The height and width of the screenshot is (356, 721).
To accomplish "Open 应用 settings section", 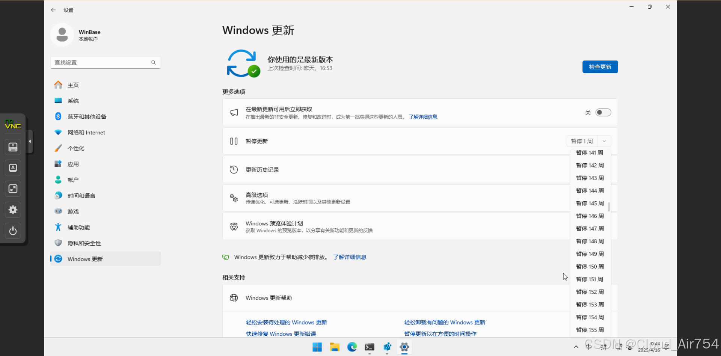I will tap(106, 164).
